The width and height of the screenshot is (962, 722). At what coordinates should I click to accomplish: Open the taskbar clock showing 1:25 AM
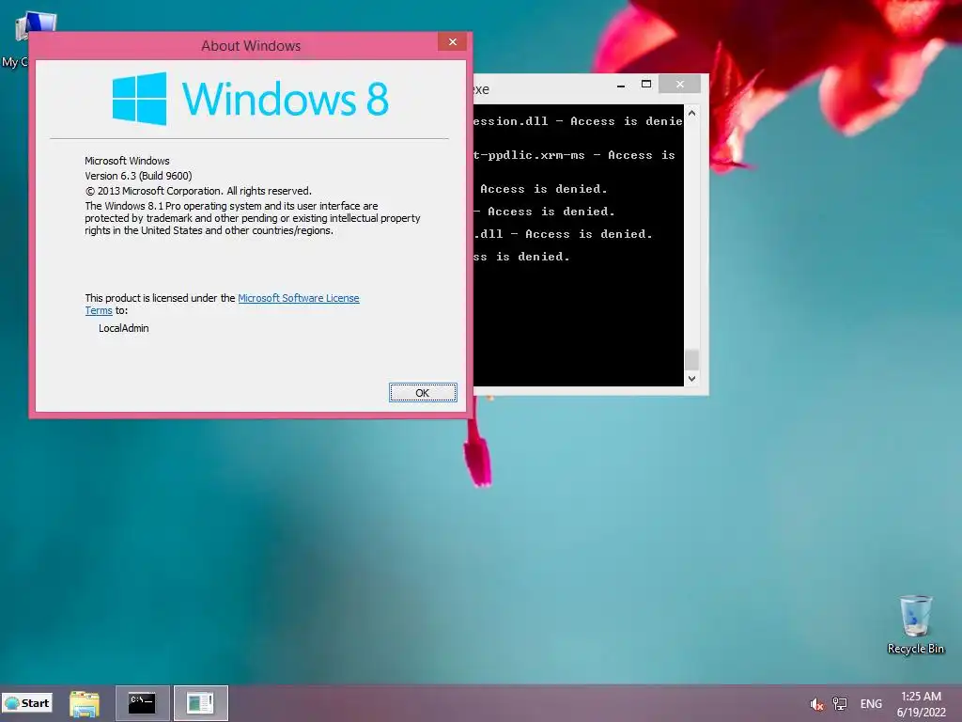[921, 704]
